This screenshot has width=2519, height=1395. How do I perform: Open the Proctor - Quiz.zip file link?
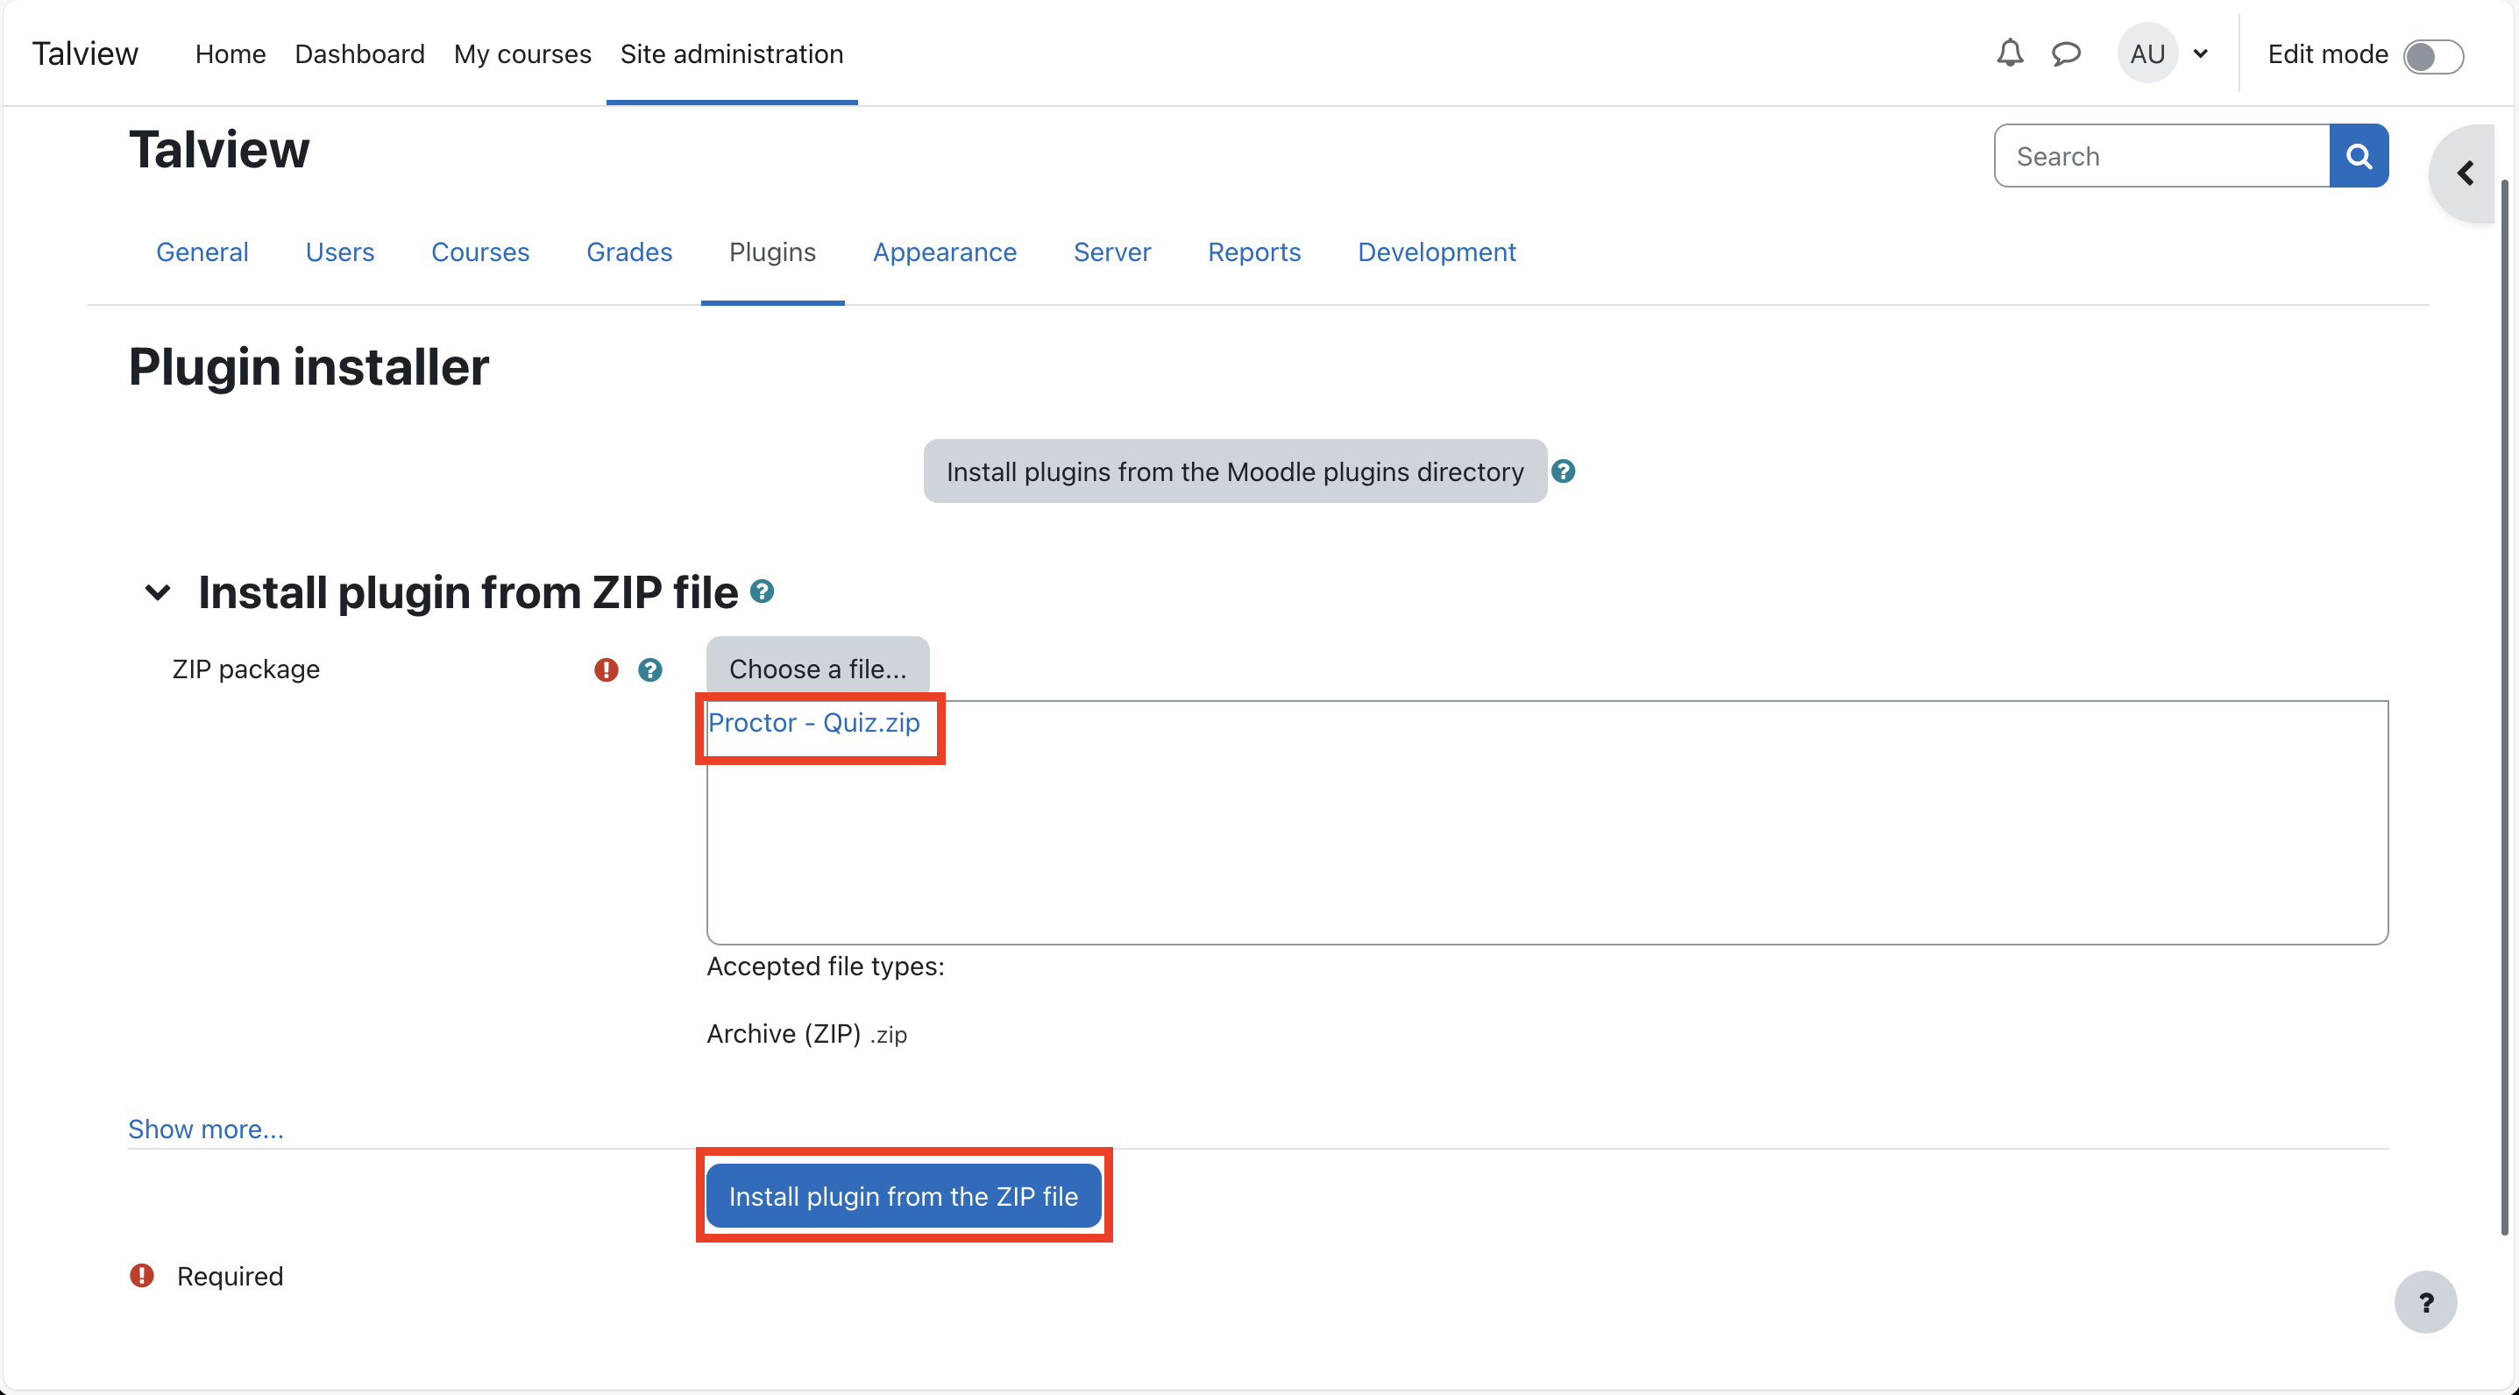coord(813,722)
